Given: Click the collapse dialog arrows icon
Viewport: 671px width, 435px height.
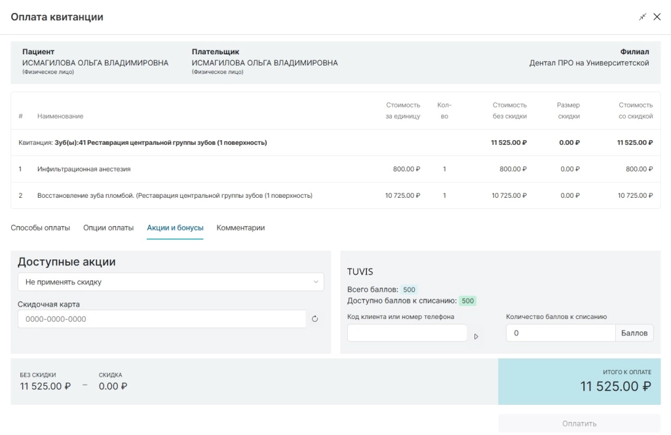Looking at the screenshot, I should pos(642,17).
